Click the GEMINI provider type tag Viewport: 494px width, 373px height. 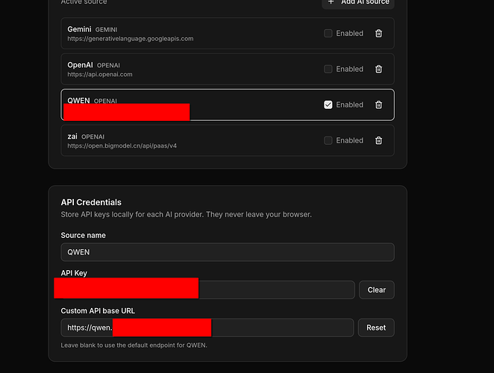point(106,30)
